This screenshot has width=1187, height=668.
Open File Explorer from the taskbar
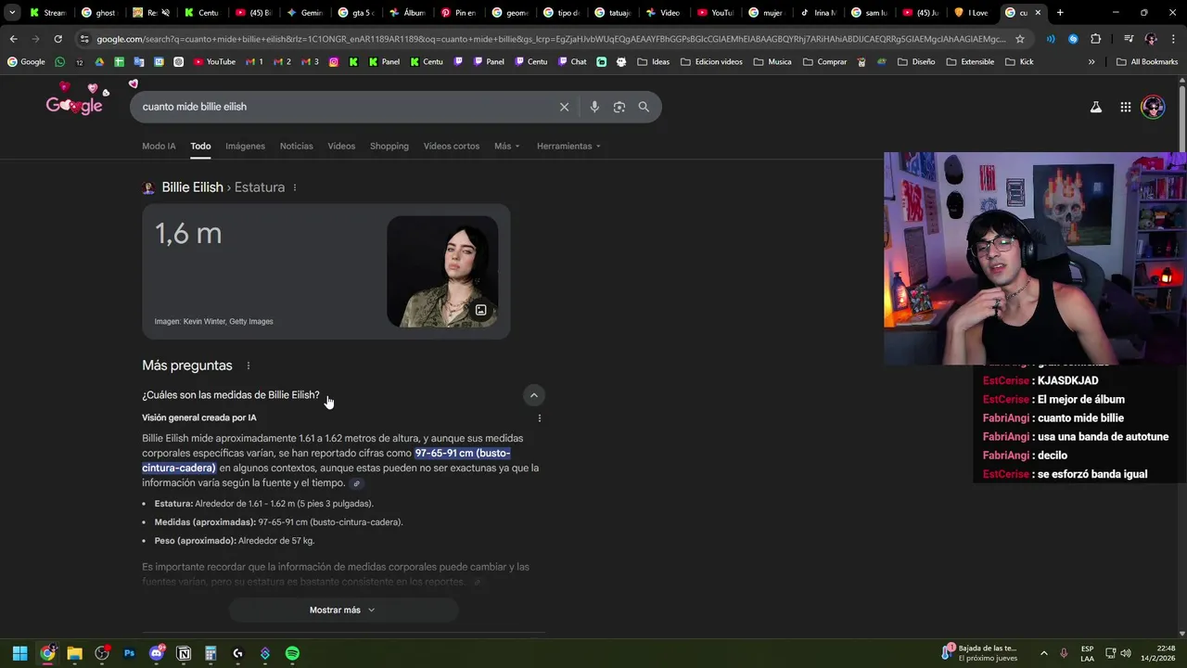click(74, 653)
